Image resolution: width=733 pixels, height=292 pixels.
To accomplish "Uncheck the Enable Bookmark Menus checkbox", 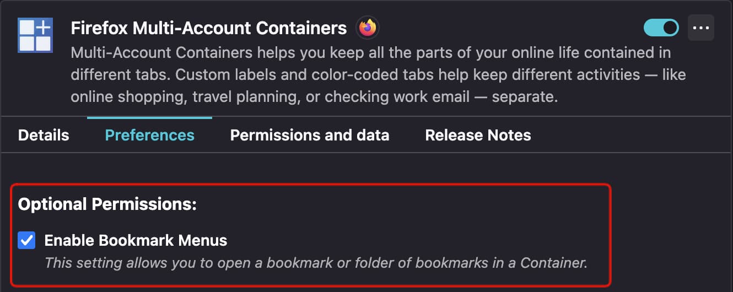I will (26, 240).
